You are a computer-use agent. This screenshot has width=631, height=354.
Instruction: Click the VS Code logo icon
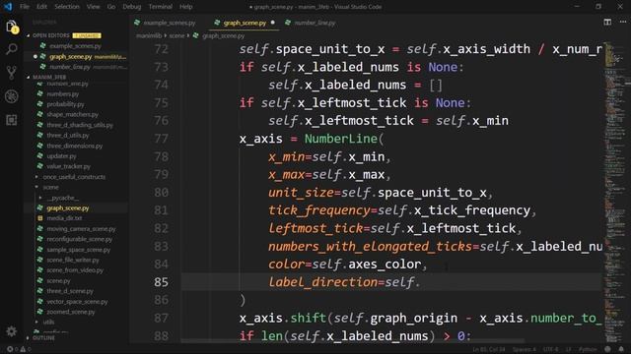(8, 7)
